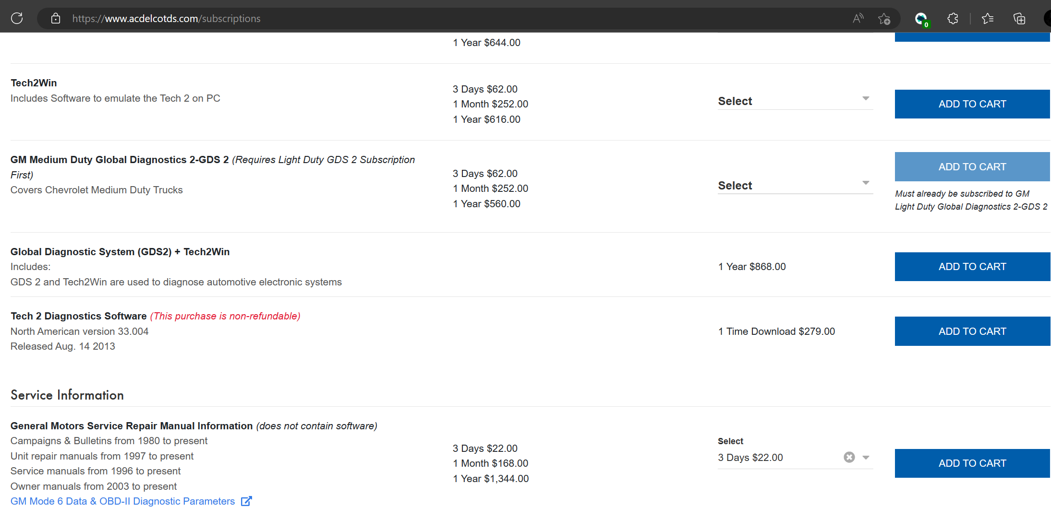The height and width of the screenshot is (531, 1051).
Task: Open GM Mode 6 Data & OBD-II Diagnostic Parameters link
Action: (122, 501)
